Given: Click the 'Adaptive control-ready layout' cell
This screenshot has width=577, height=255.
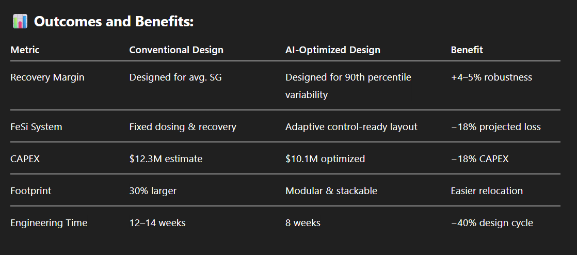Looking at the screenshot, I should click(x=351, y=127).
